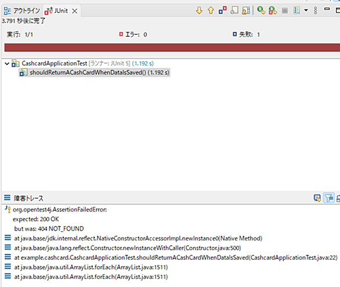Click the failed-test icon beside shouldReturnACashCardWhenDataIsSaved
Screen dimensions: 340x287
click(23, 73)
